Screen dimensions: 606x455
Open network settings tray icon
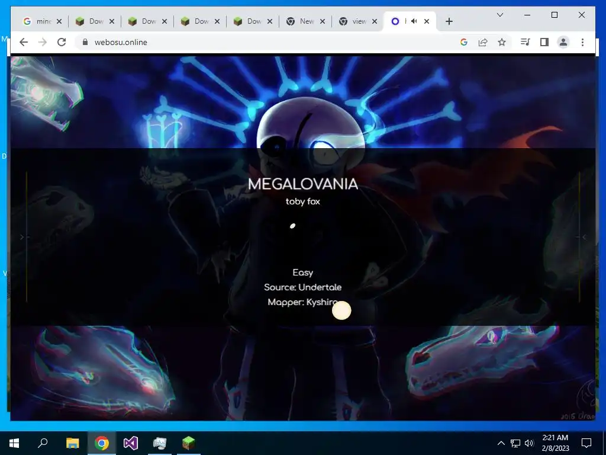point(515,443)
